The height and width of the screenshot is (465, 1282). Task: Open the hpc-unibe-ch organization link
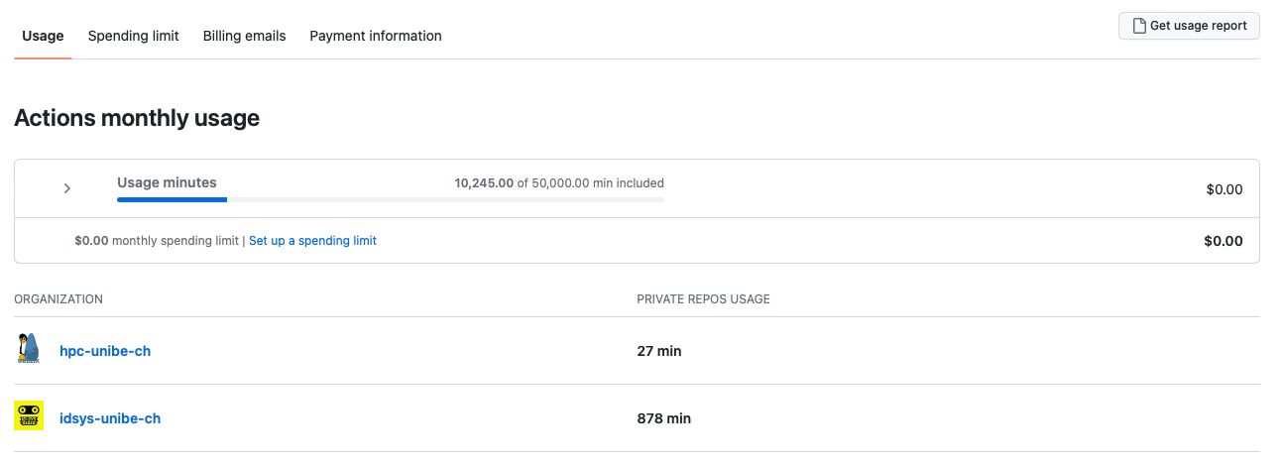(x=105, y=351)
